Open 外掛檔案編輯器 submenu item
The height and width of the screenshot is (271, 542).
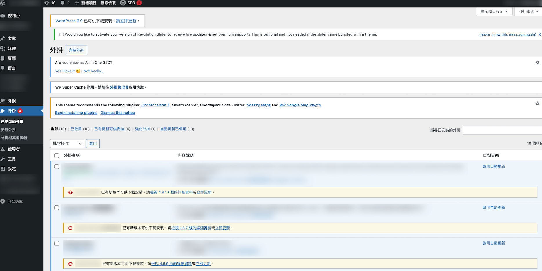click(14, 138)
